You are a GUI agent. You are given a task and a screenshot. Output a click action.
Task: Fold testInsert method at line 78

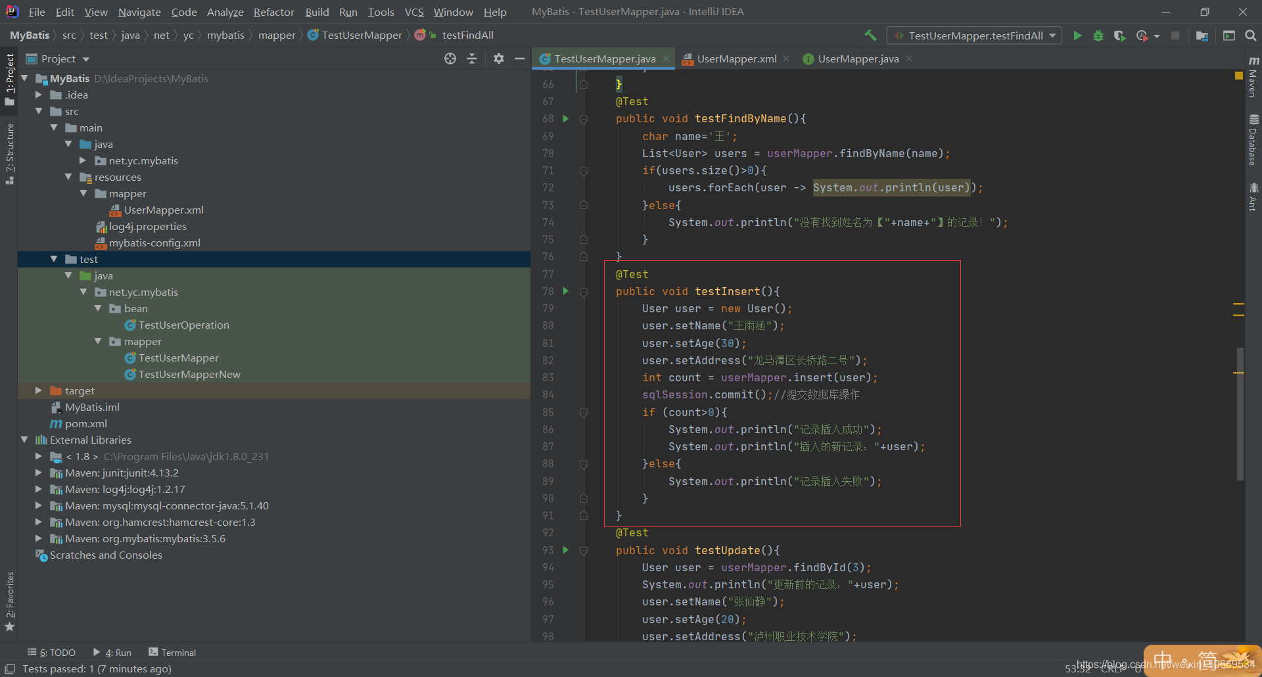point(584,292)
